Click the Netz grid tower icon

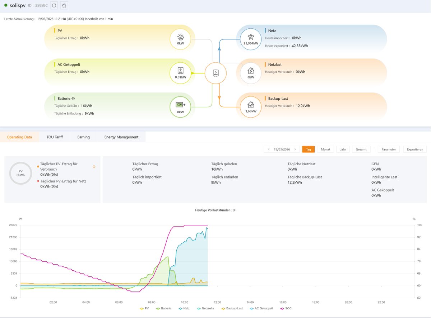pyautogui.click(x=251, y=37)
